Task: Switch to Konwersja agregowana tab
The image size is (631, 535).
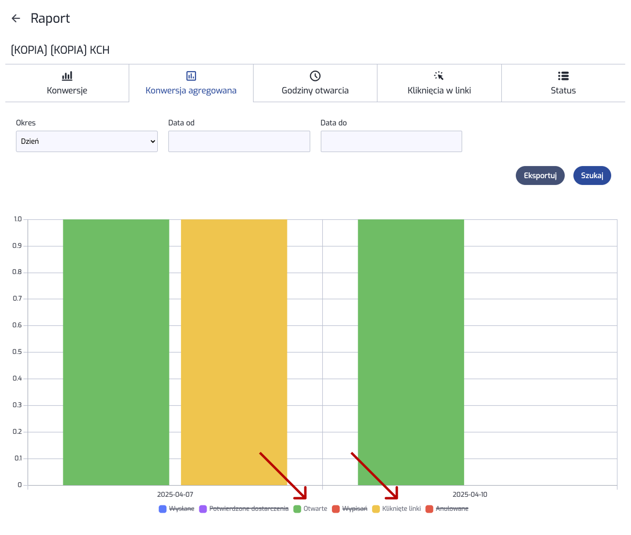Action: 191,83
